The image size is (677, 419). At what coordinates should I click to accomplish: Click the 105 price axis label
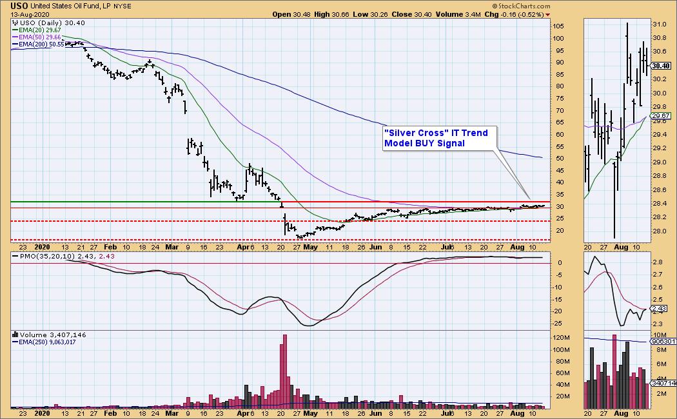click(x=558, y=26)
